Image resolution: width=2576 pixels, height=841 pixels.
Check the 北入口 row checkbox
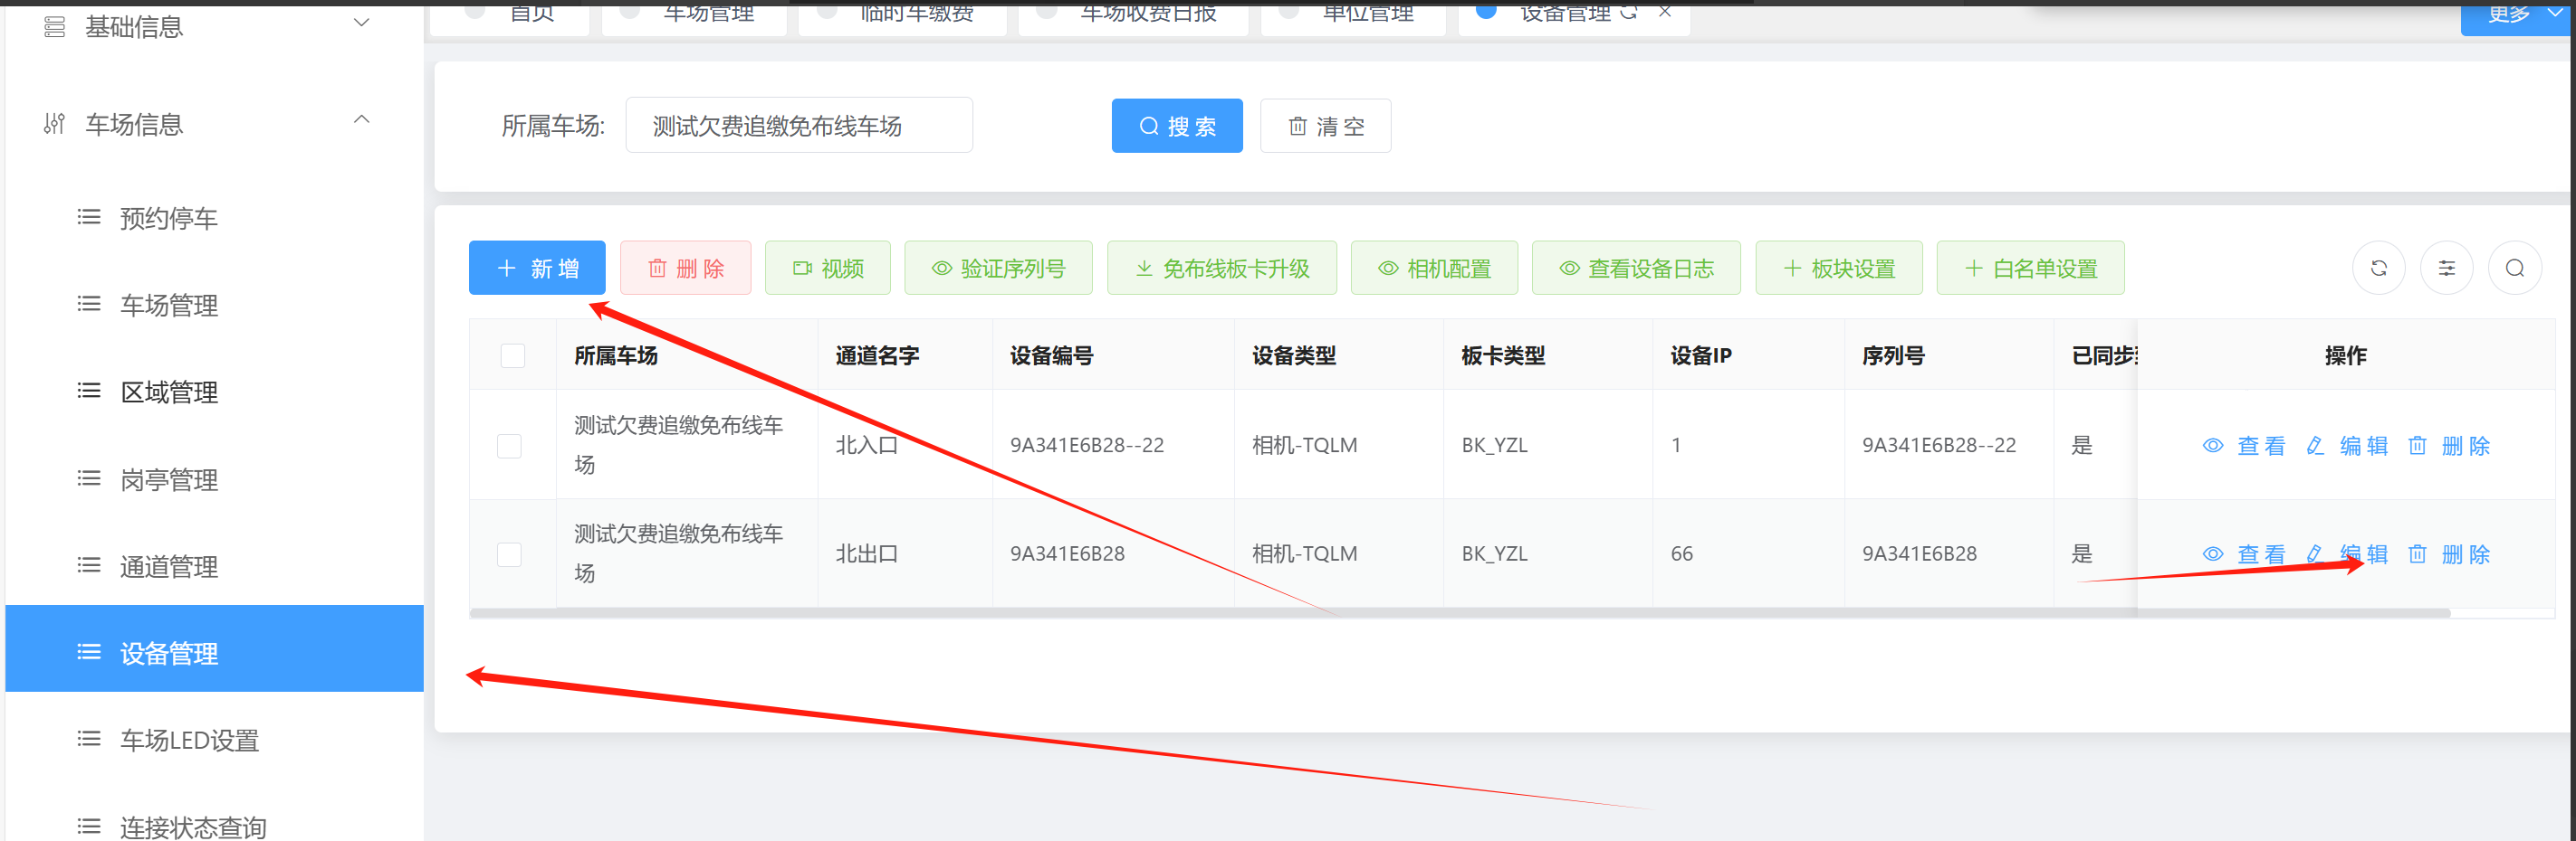(x=510, y=446)
